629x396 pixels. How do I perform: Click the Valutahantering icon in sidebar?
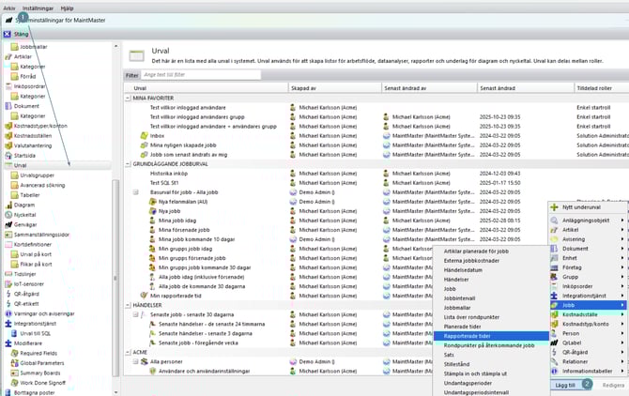coord(8,145)
